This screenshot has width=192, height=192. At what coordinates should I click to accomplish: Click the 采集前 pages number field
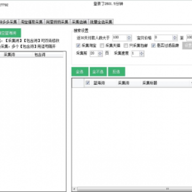point(94,53)
